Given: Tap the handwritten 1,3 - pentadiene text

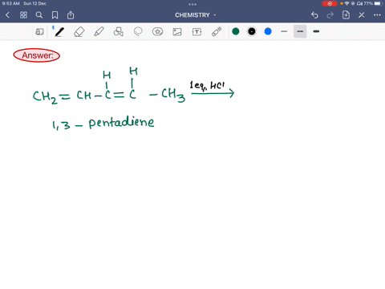Looking at the screenshot, I should click(x=103, y=123).
